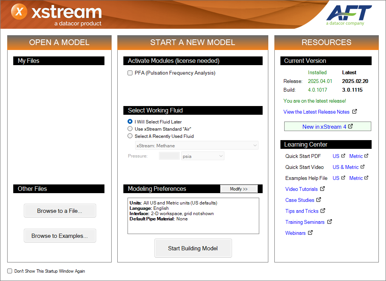Open Examples Help File US link

pos(336,178)
